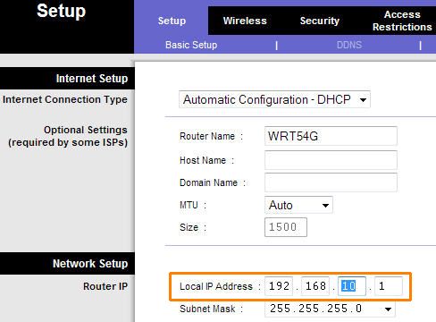Click the first IP octet field 192
Screen dimensions: 436x322
click(279, 286)
